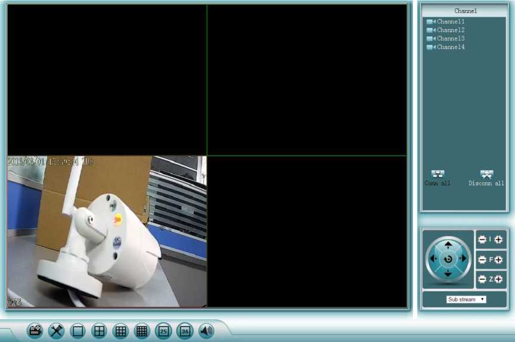Viewport: 515px width, 342px height.
Task: Switch to single-view layout
Action: (78, 331)
